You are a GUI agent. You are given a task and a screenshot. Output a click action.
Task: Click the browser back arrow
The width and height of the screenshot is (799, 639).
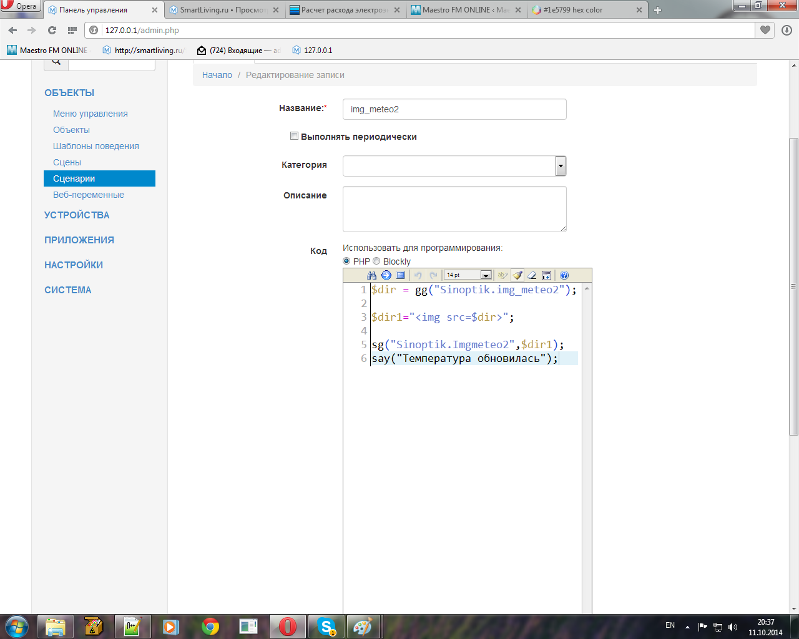coord(12,30)
